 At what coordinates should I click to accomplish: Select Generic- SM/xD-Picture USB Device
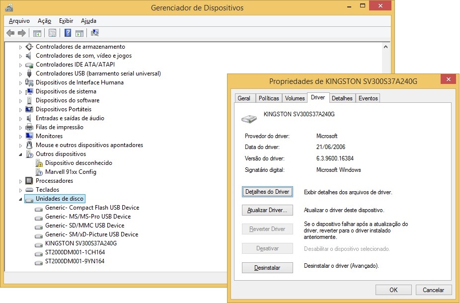pos(91,234)
